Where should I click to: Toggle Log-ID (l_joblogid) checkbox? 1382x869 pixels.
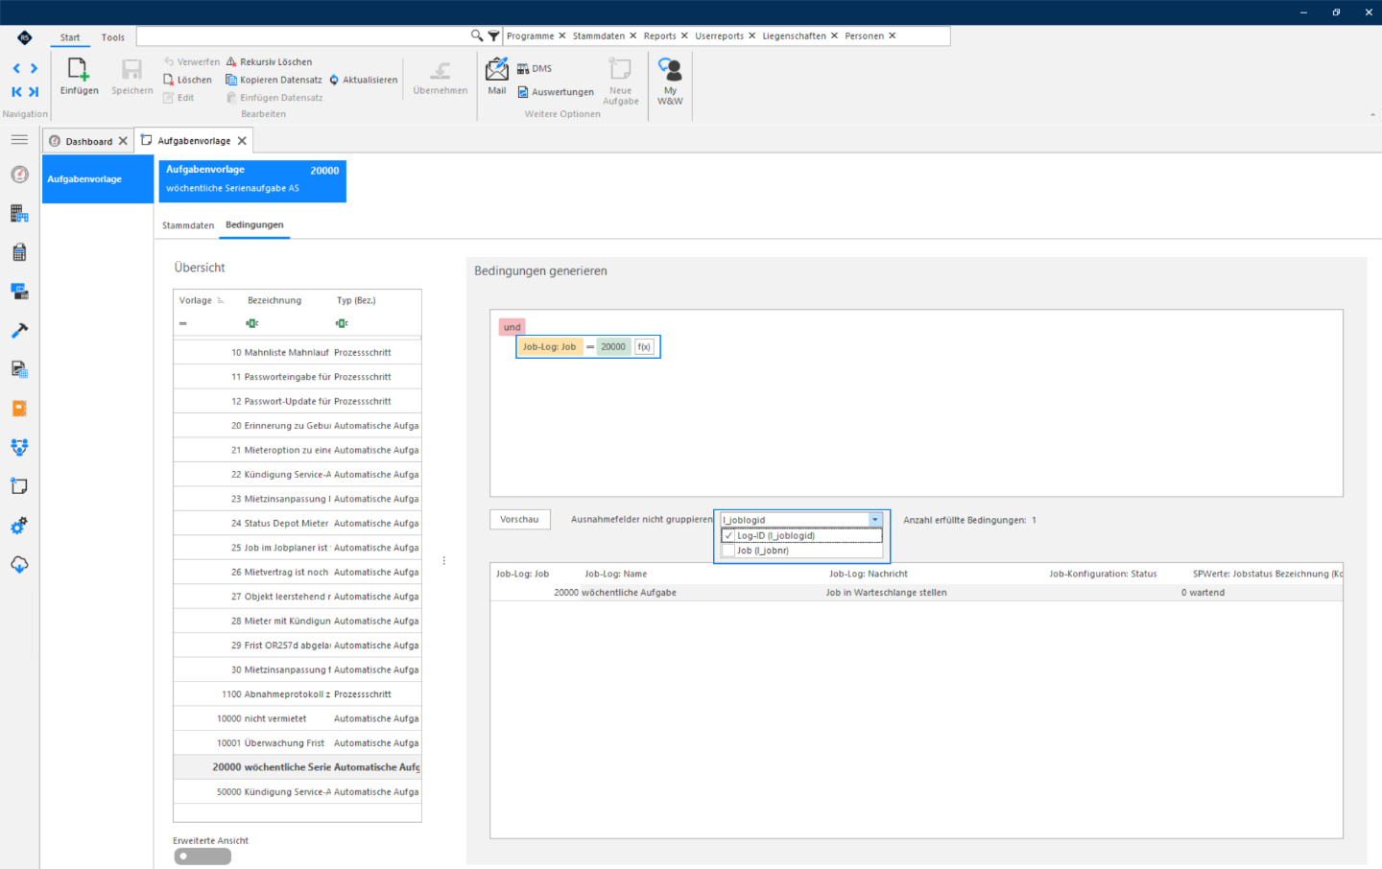pyautogui.click(x=728, y=536)
